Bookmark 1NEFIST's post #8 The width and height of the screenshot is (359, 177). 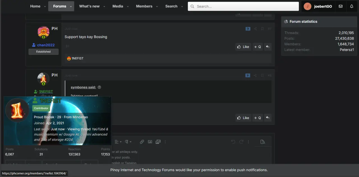coord(262,75)
